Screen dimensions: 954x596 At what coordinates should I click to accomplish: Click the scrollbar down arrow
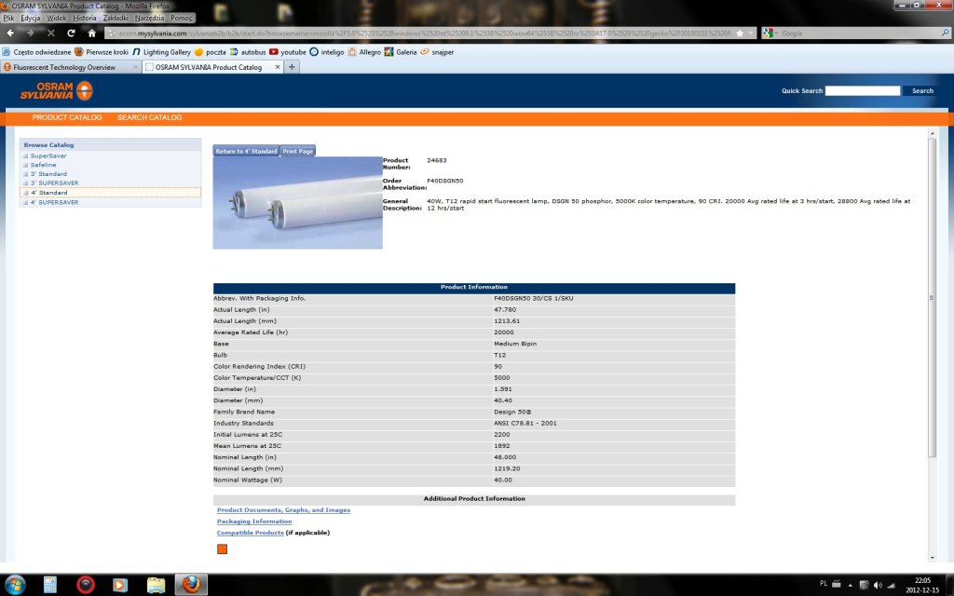click(932, 558)
